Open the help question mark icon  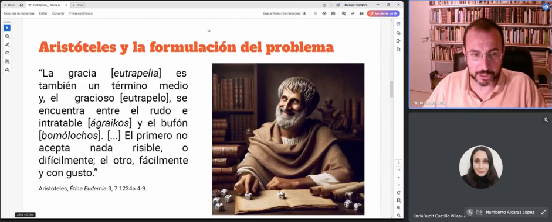tap(324, 5)
